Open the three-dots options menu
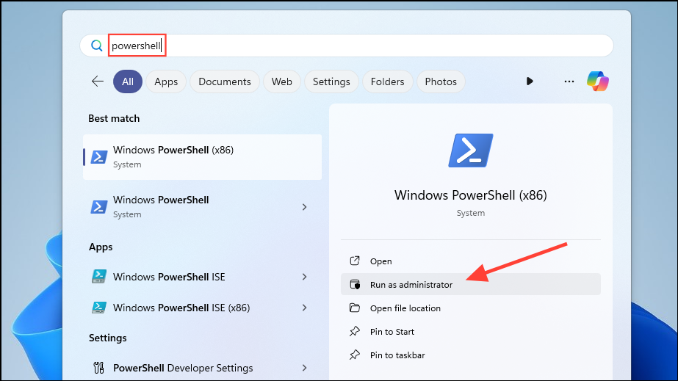The height and width of the screenshot is (381, 678). click(569, 81)
